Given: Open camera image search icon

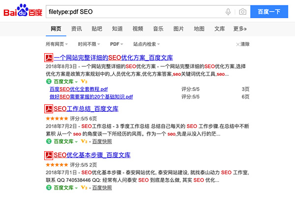Looking at the screenshot, I should [x=243, y=12].
